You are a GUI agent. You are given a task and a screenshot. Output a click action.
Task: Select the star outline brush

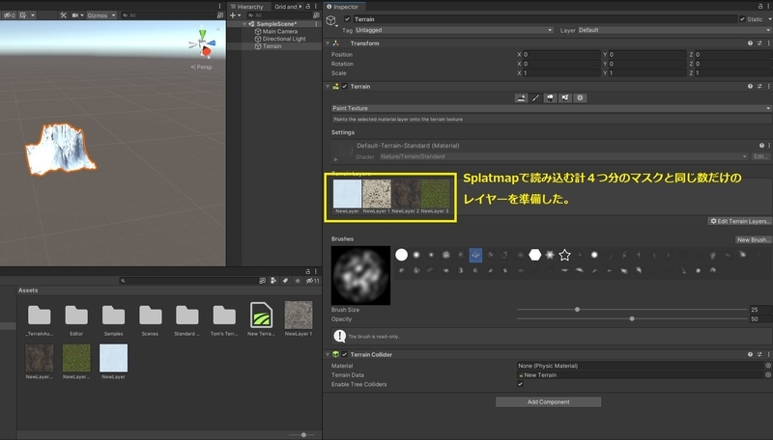click(x=564, y=255)
